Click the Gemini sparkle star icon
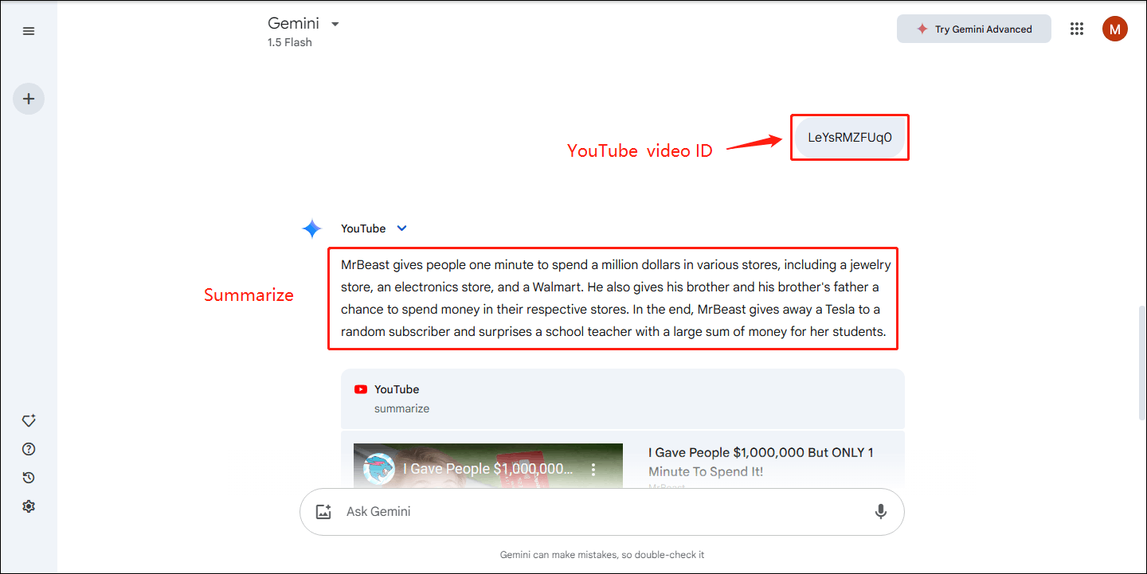The height and width of the screenshot is (574, 1147). 311,229
